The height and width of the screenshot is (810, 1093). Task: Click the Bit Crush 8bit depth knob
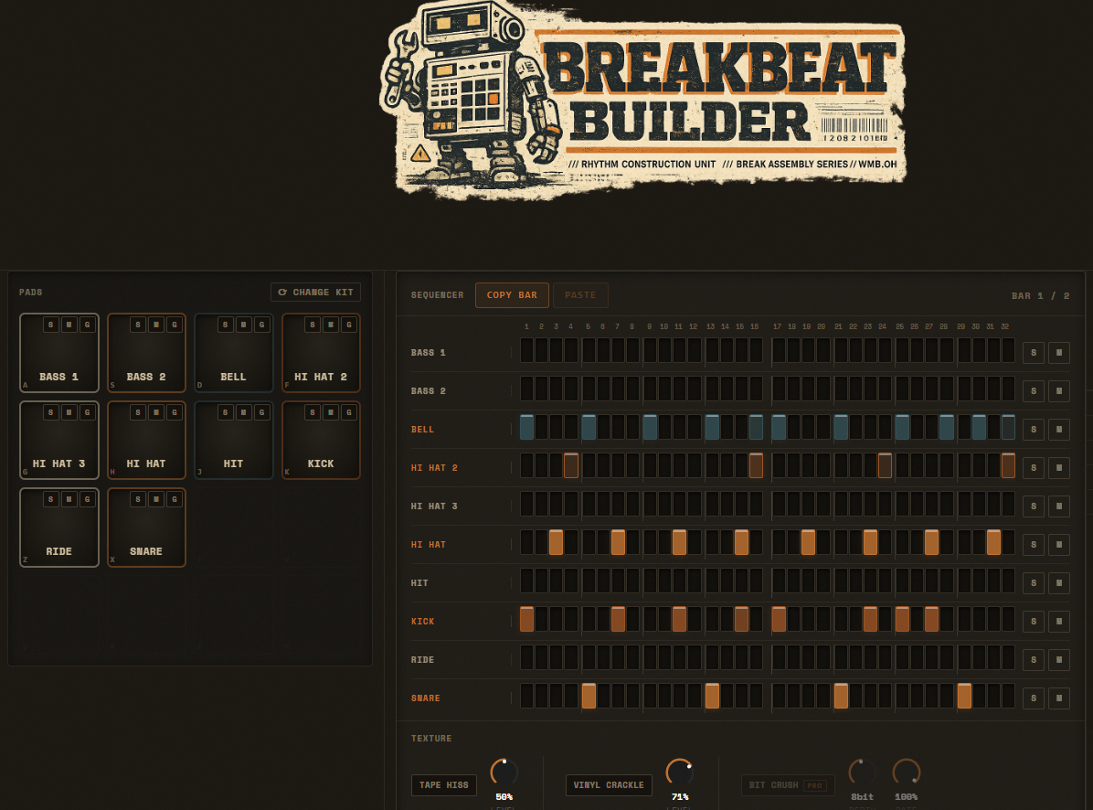click(x=863, y=773)
